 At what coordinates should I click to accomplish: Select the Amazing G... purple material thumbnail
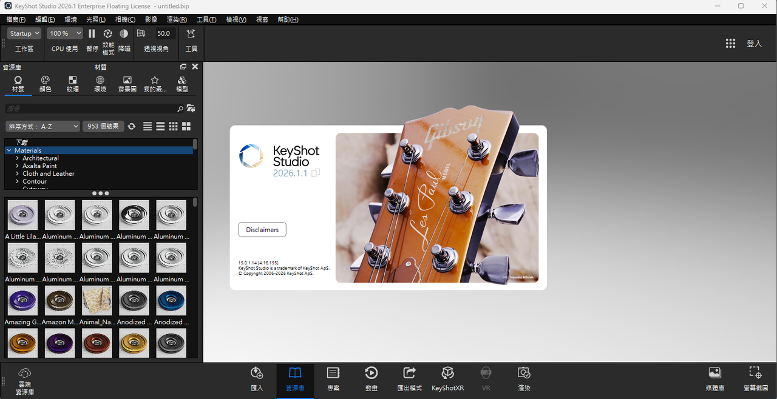(x=22, y=300)
